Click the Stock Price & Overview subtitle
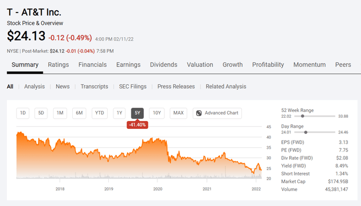 35,23
